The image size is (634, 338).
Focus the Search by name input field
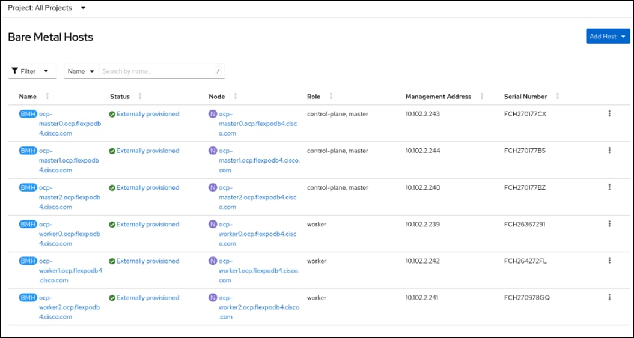point(156,71)
